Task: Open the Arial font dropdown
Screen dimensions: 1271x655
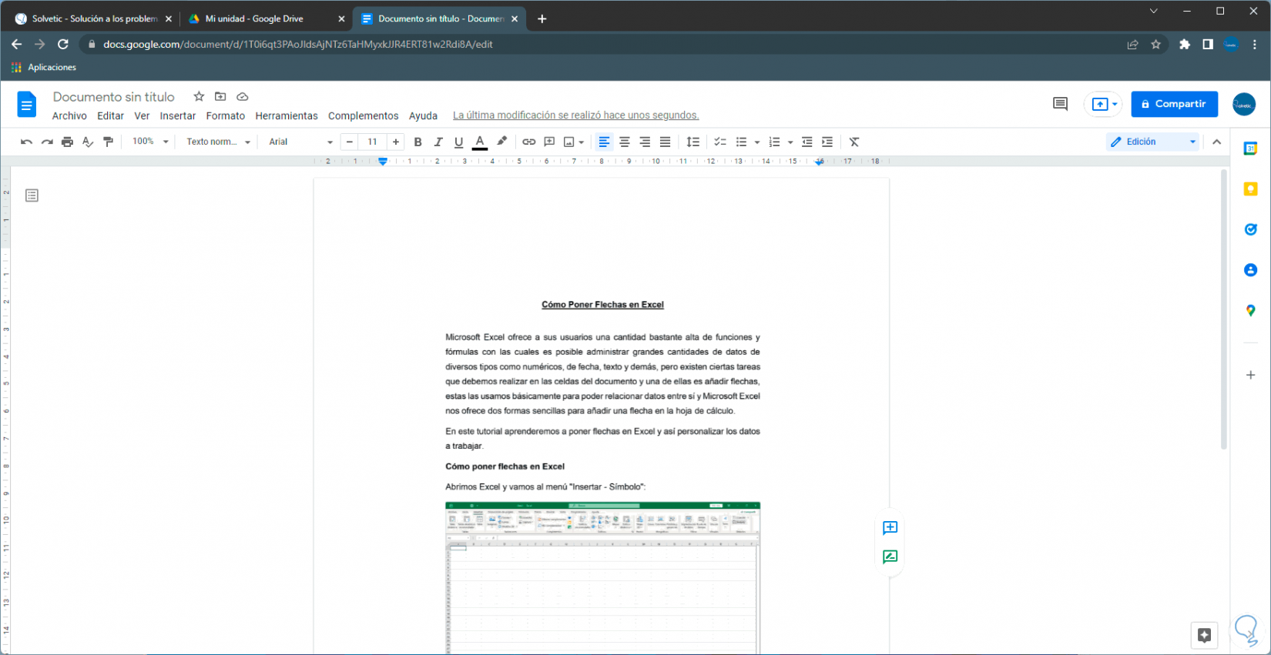Action: [300, 142]
